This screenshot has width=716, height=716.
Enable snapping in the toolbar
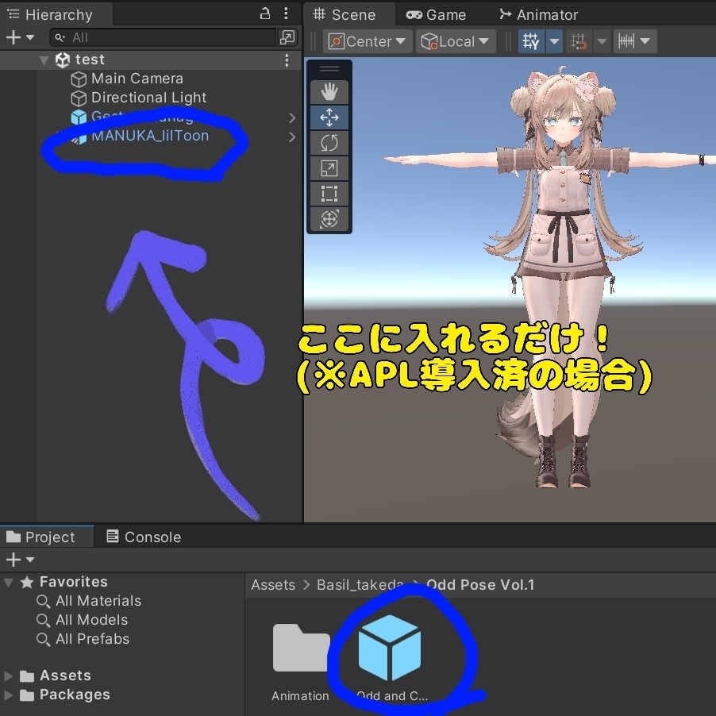coord(579,40)
